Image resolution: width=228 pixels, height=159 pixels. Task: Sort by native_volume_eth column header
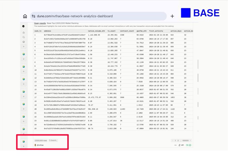click(x=97, y=31)
